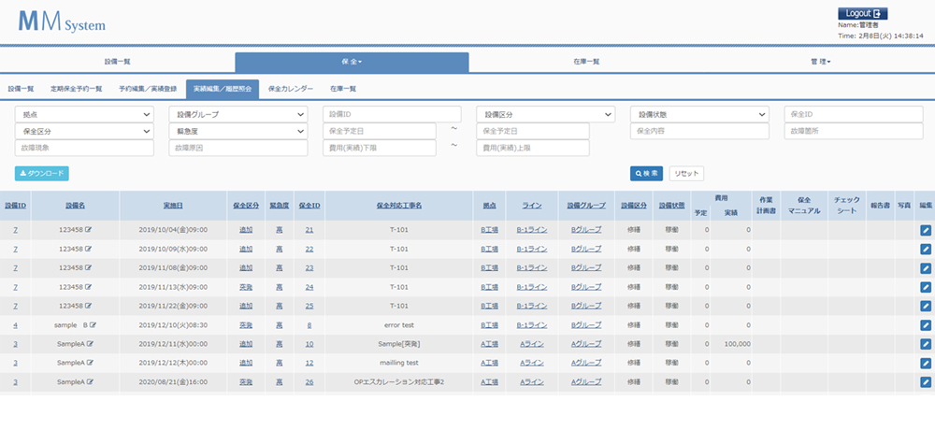Focus the 保全ID search field

(854, 114)
